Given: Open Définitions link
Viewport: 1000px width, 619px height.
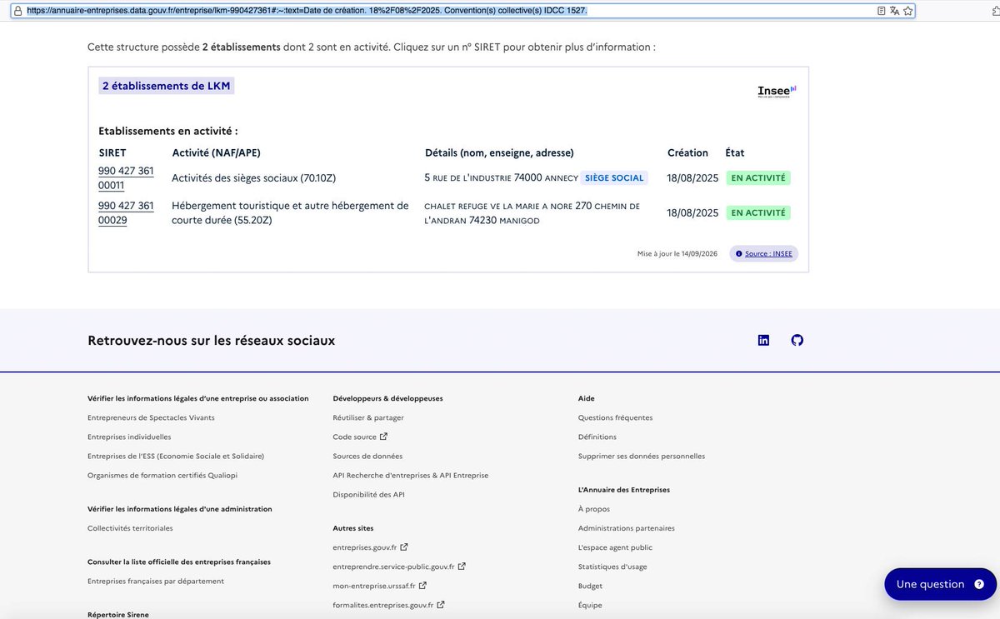Looking at the screenshot, I should [597, 437].
